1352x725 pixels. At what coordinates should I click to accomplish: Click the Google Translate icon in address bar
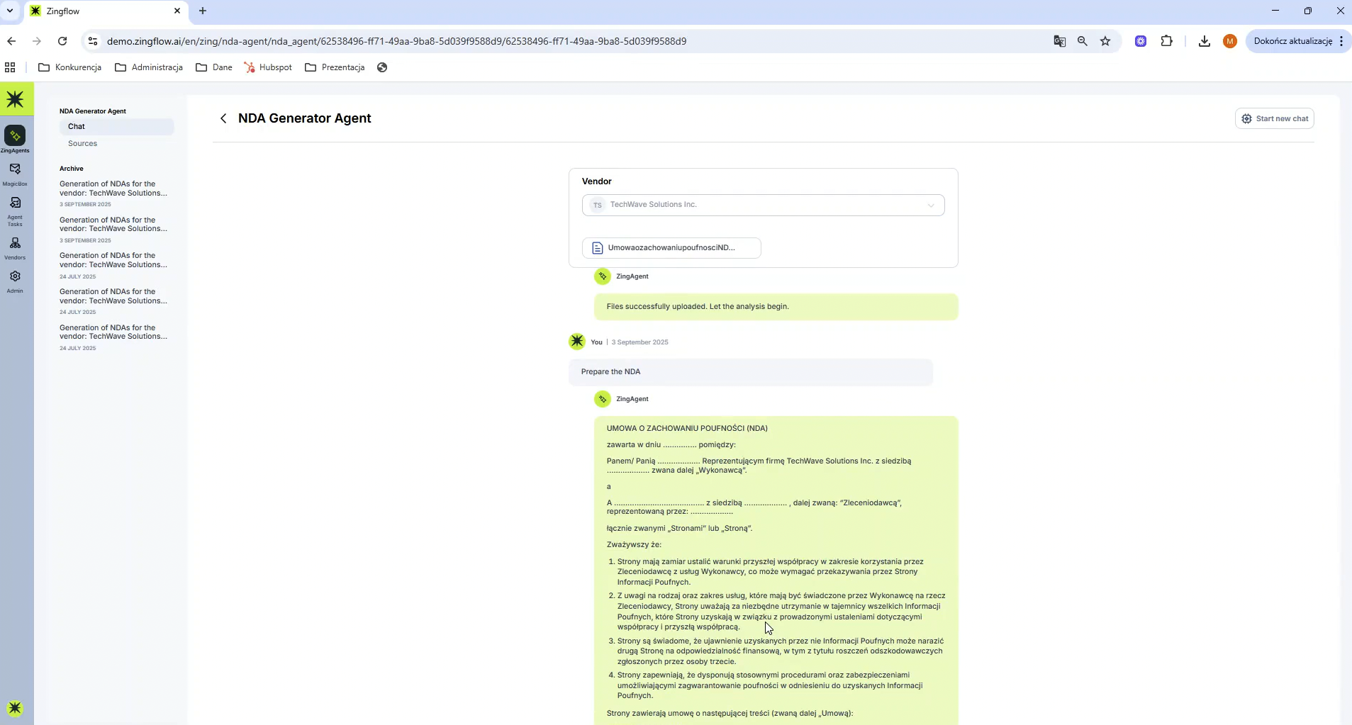point(1059,41)
